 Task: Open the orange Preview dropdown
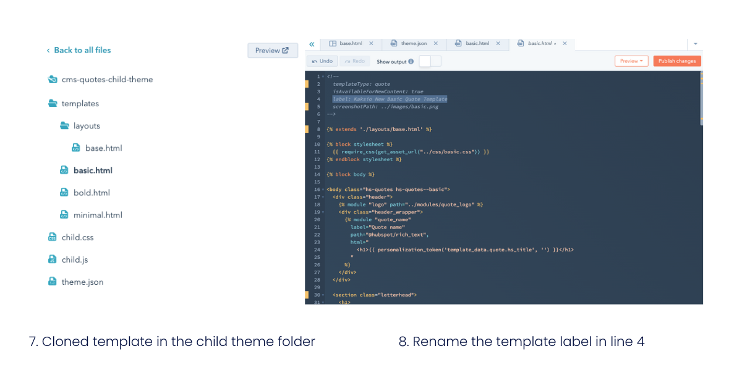pyautogui.click(x=631, y=61)
